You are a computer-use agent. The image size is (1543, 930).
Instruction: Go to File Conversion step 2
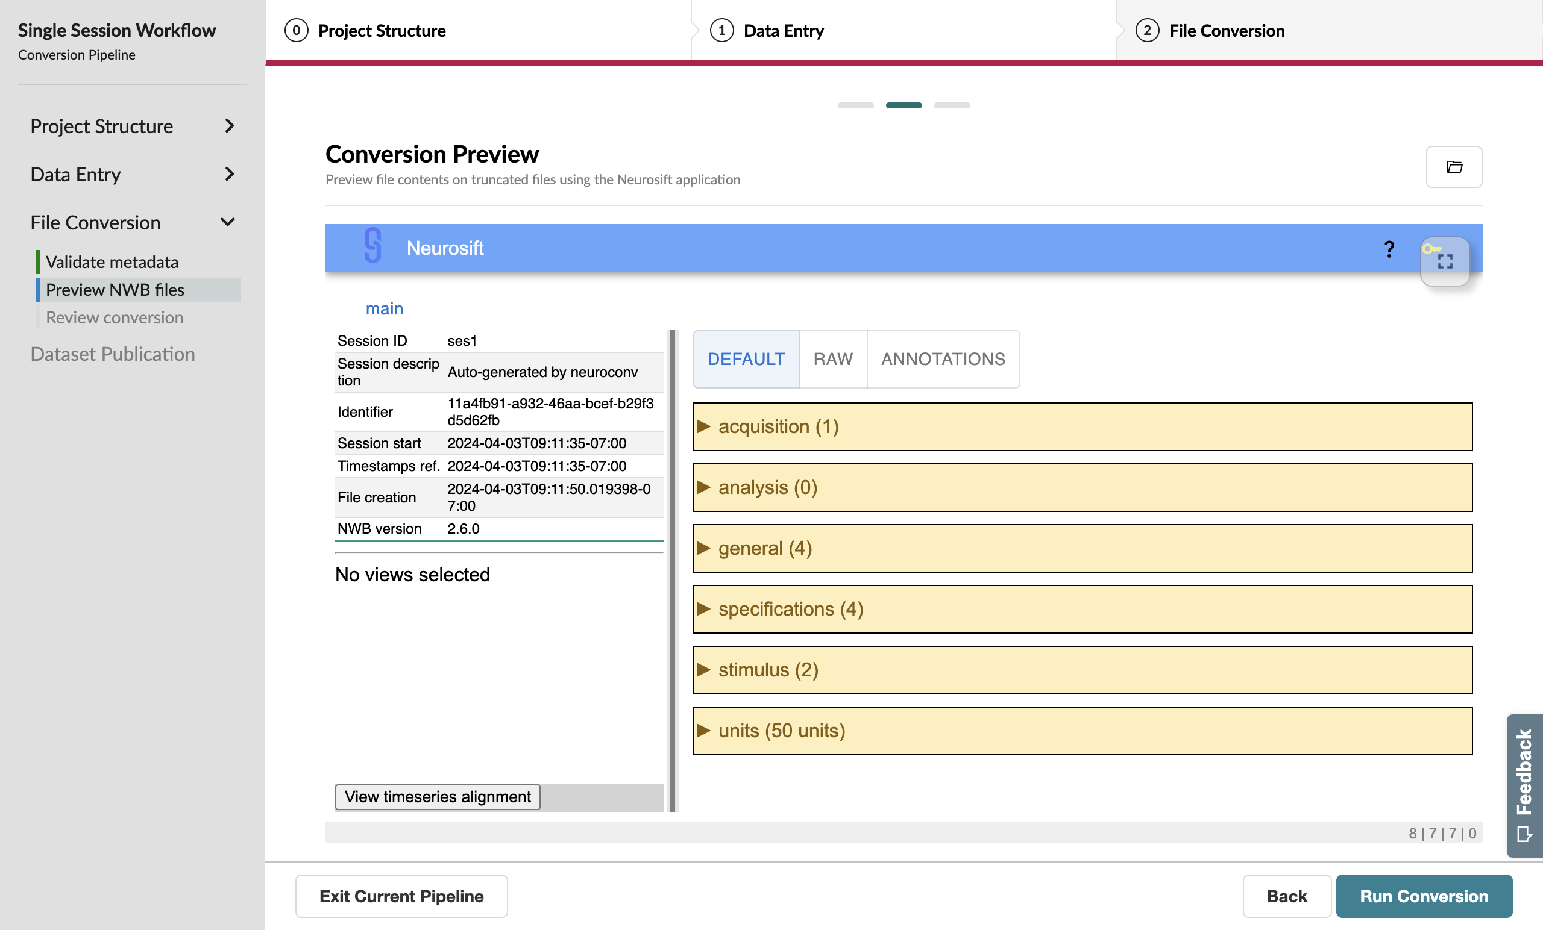(x=1329, y=30)
